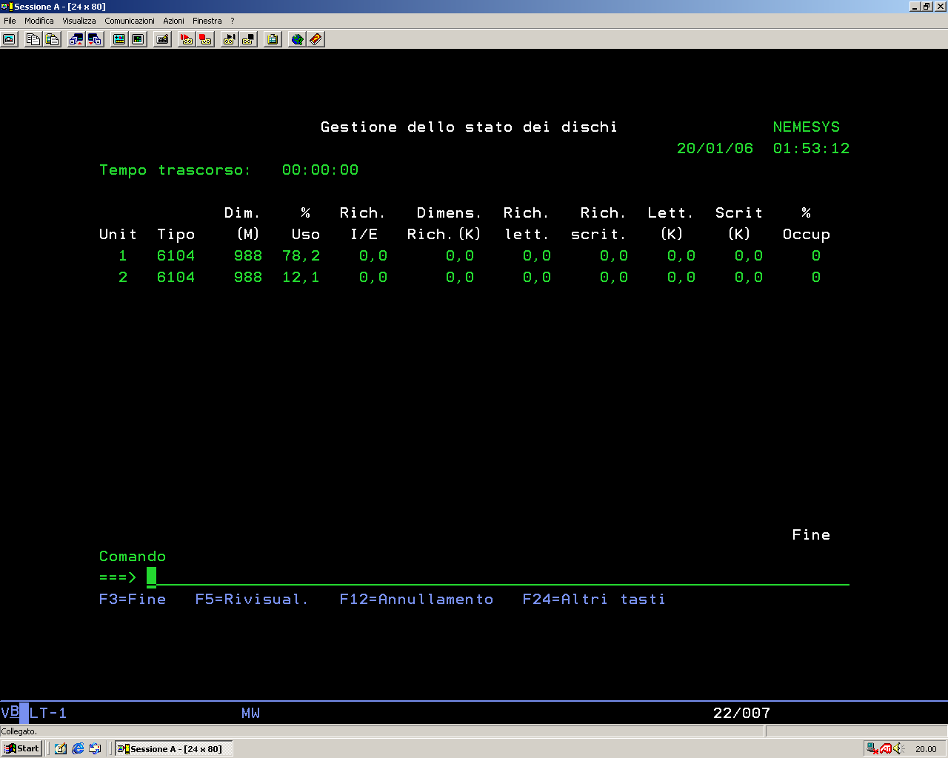Click the Quit macro playback icon
This screenshot has width=948, height=758.
coord(248,39)
